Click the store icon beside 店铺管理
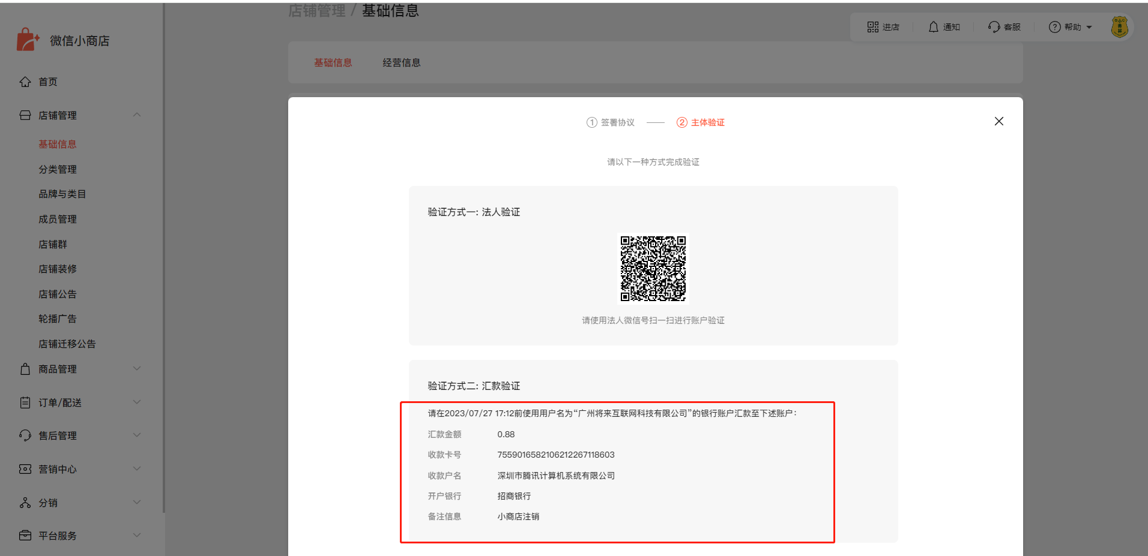This screenshot has width=1148, height=556. 25,115
